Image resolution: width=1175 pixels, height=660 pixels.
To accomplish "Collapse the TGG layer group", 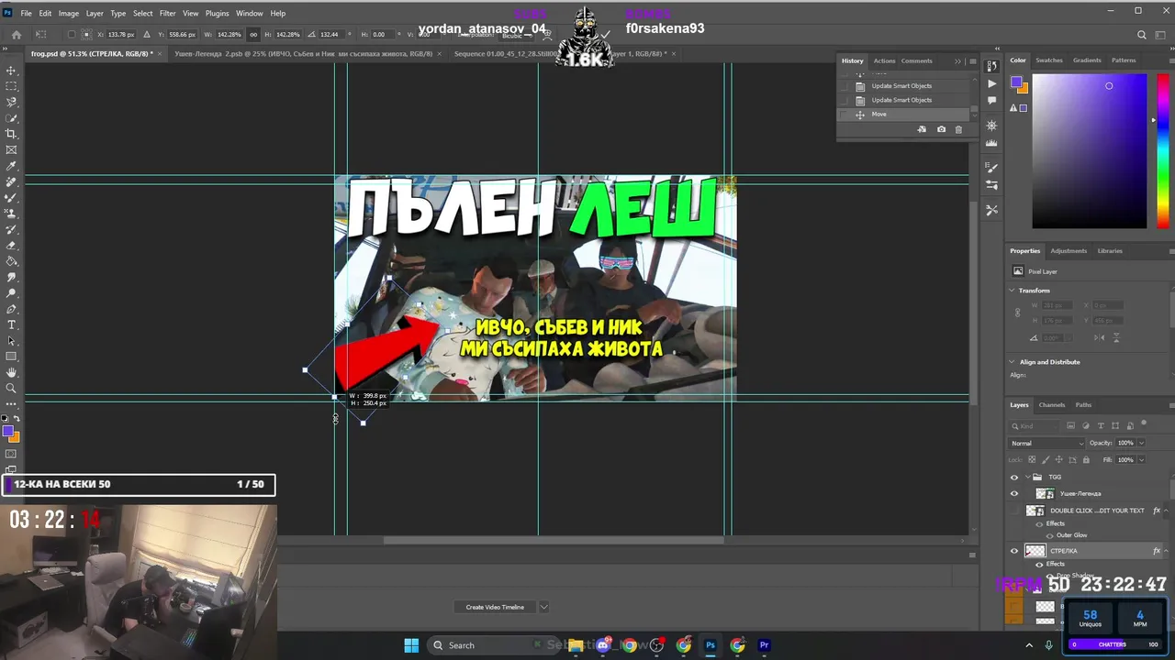I will click(1027, 477).
